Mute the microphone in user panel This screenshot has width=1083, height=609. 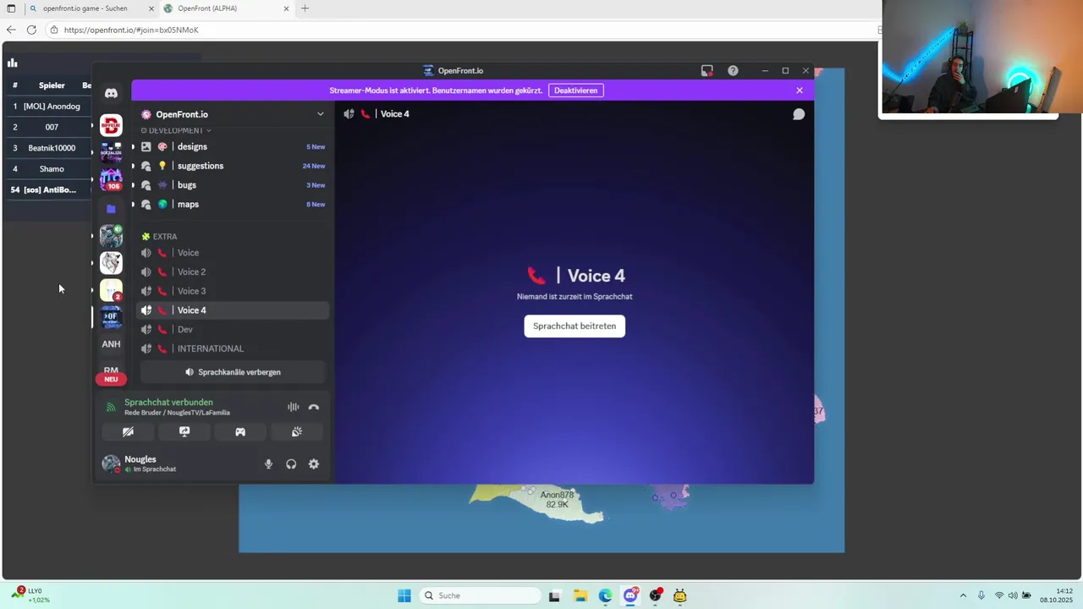[x=268, y=464]
